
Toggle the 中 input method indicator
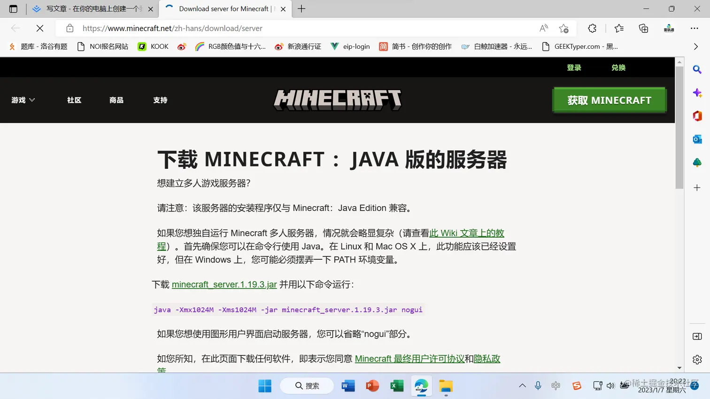coord(556,385)
